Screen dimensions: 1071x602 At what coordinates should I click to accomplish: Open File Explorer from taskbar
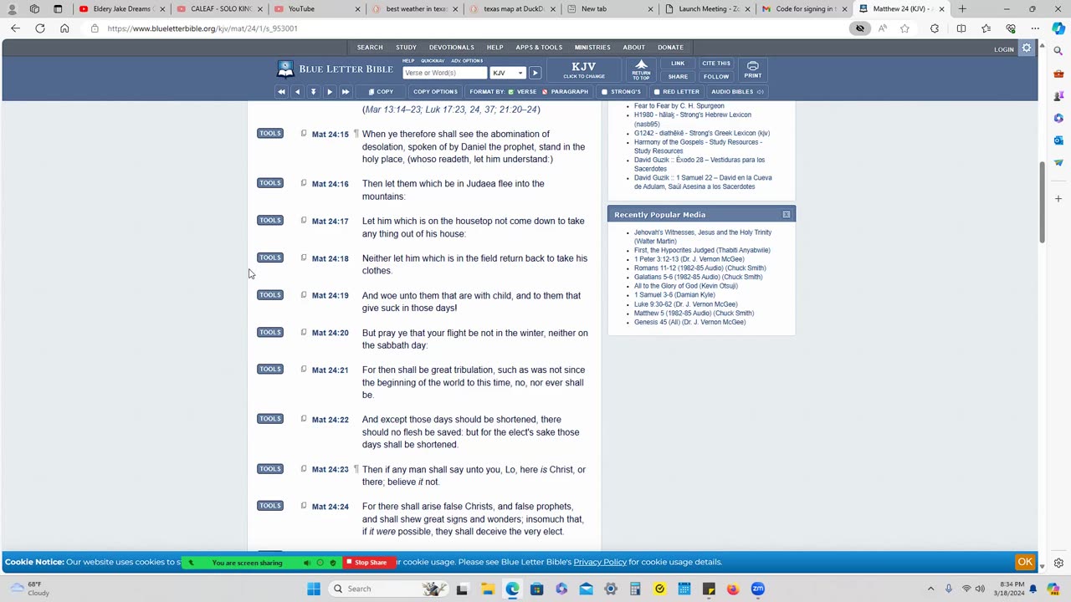click(x=488, y=589)
